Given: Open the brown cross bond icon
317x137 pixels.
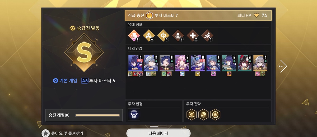Looking at the screenshot, I should pyautogui.click(x=192, y=35).
